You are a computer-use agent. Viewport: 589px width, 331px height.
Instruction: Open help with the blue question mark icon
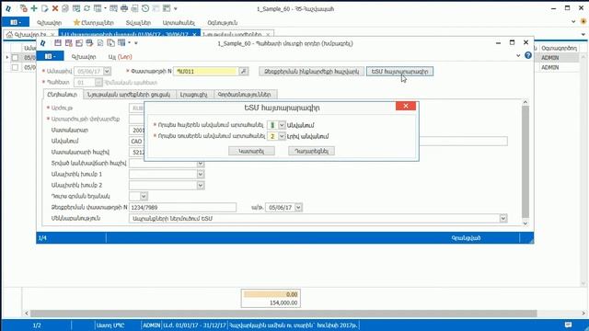(528, 55)
